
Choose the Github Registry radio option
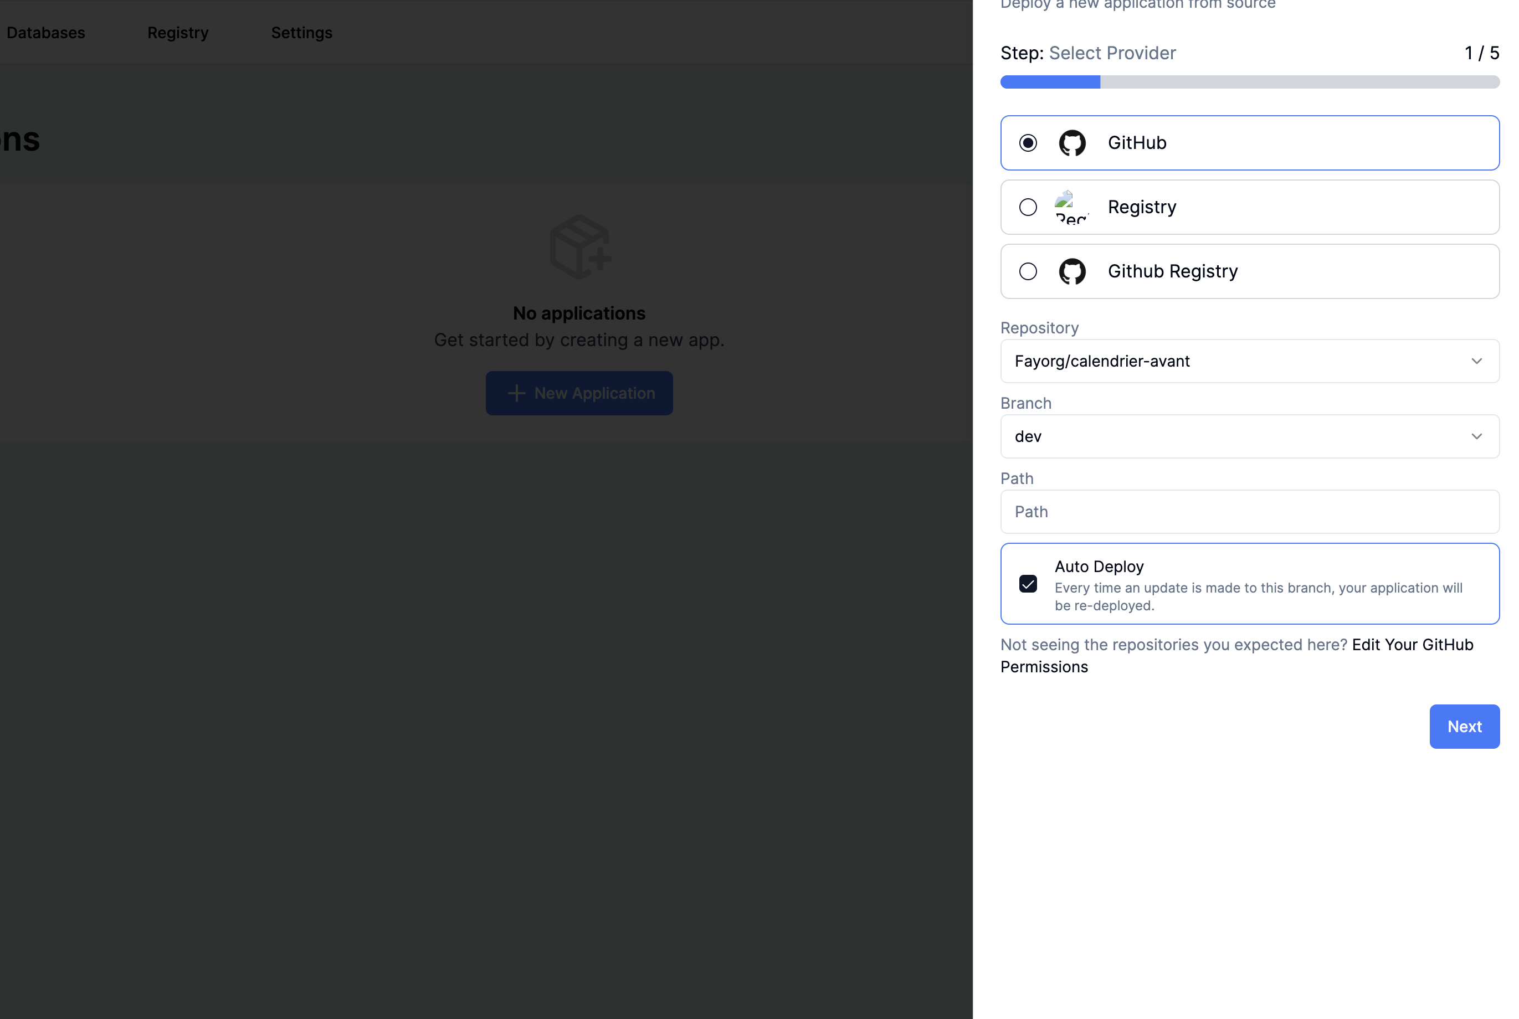[1028, 272]
